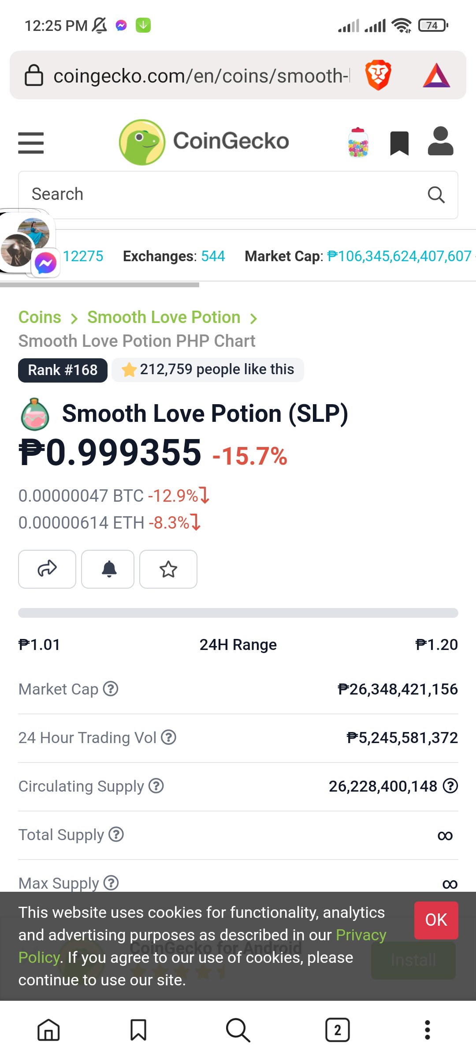Tap the Brave shields lion icon
476x1059 pixels.
click(378, 75)
